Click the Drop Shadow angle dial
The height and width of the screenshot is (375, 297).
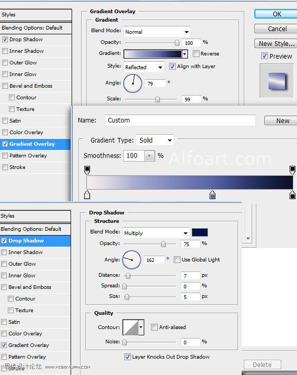pyautogui.click(x=132, y=260)
